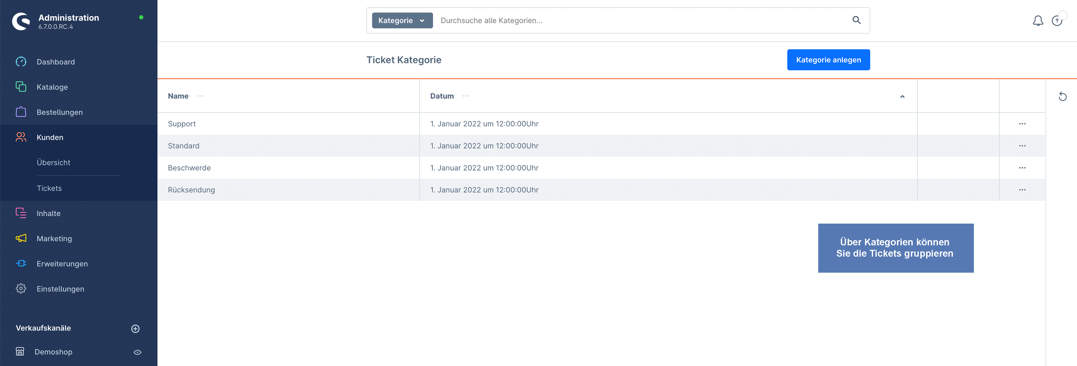
Task: Click the Demoshop storefront icon
Action: coord(20,351)
